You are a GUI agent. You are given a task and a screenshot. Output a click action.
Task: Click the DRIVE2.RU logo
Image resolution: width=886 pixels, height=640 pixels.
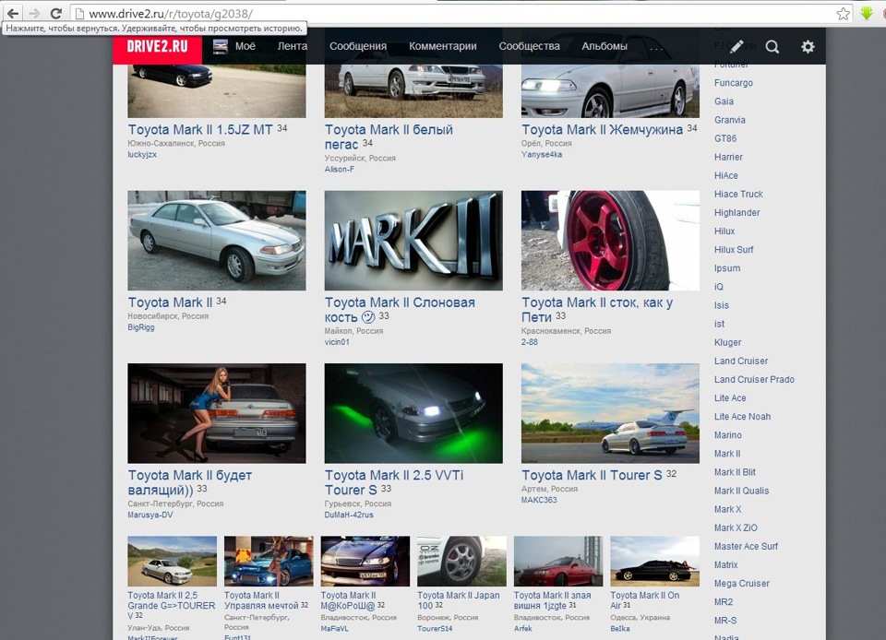(x=157, y=46)
